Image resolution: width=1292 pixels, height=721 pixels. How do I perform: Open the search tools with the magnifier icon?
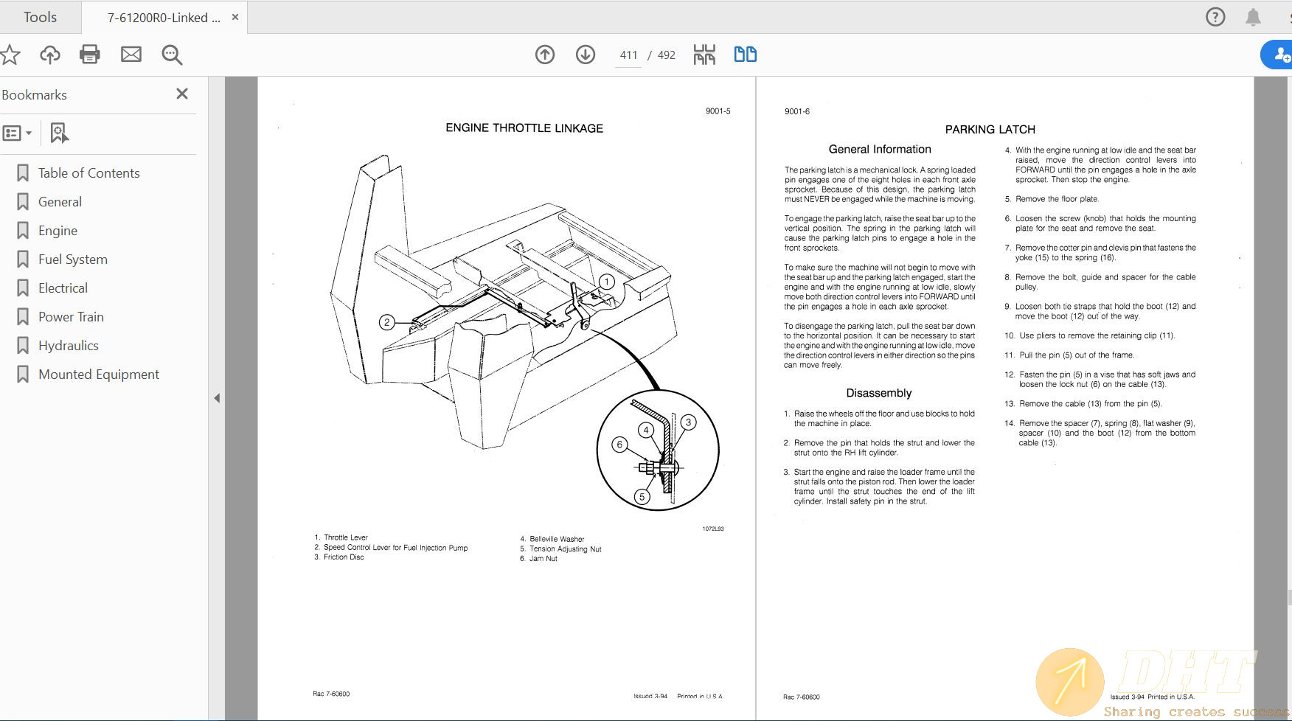(171, 54)
